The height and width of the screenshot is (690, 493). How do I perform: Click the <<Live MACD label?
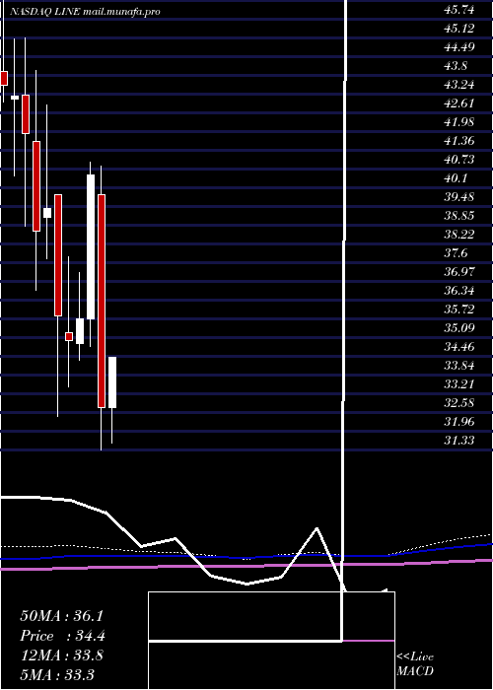click(x=415, y=664)
